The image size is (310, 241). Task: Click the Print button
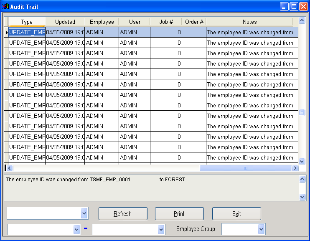(179, 214)
